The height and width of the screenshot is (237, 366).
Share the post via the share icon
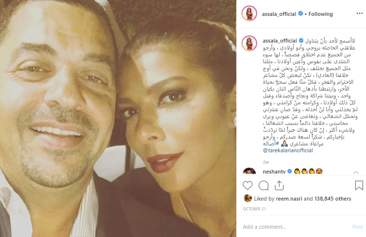[x=279, y=185]
